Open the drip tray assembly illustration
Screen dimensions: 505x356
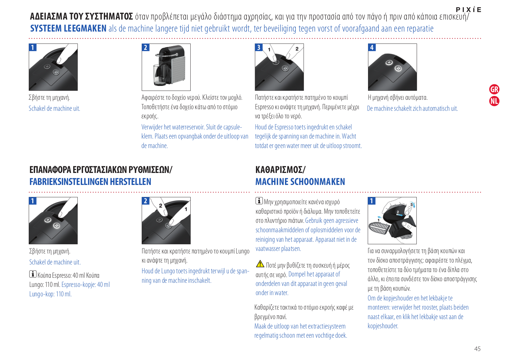(392, 221)
